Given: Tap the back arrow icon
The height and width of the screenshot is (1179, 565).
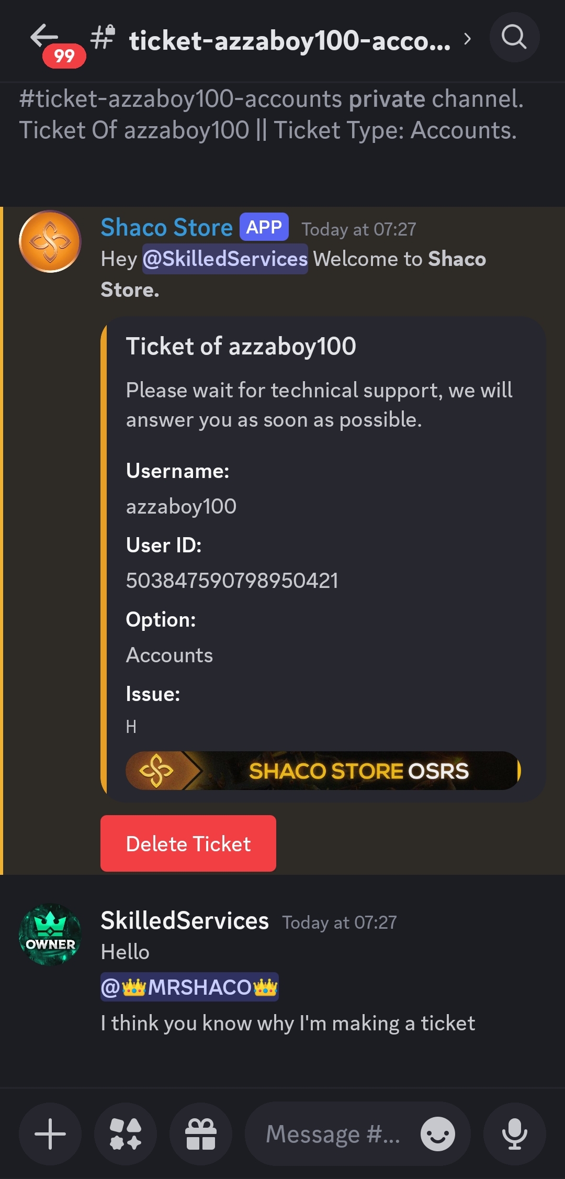Looking at the screenshot, I should 44,36.
